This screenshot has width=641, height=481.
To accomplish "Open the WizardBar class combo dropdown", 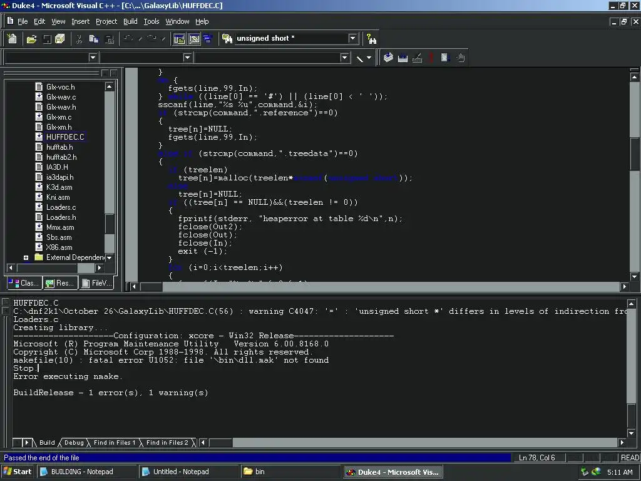I will point(93,58).
